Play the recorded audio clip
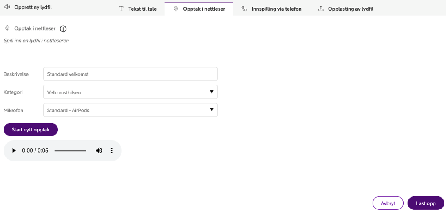 [14, 151]
